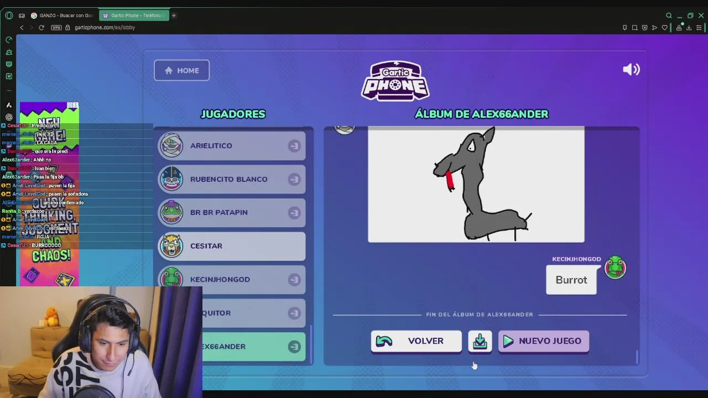
Task: Click the VOLVER button
Action: click(416, 341)
